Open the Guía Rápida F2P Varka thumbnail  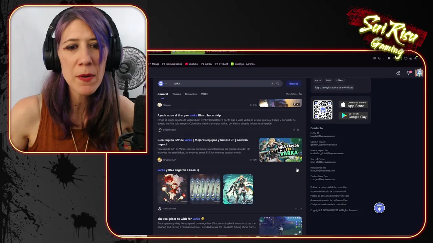280,150
